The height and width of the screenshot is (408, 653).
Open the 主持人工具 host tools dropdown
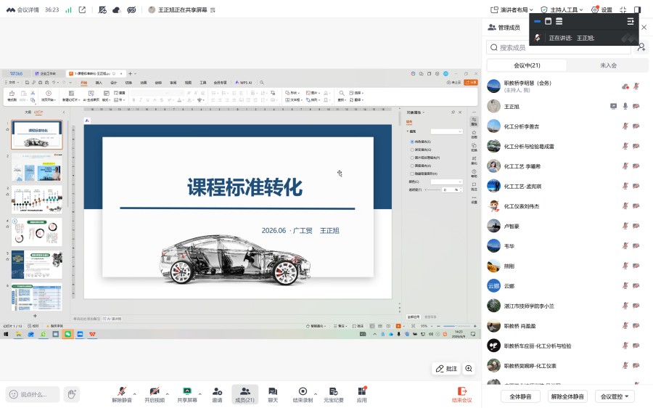[x=562, y=9]
